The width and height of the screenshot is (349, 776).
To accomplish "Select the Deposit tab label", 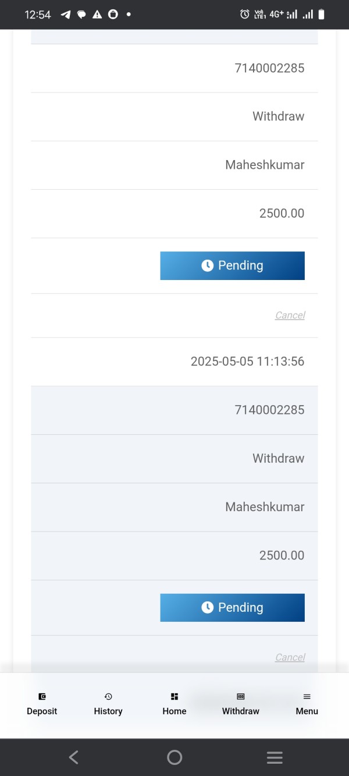I will point(42,711).
